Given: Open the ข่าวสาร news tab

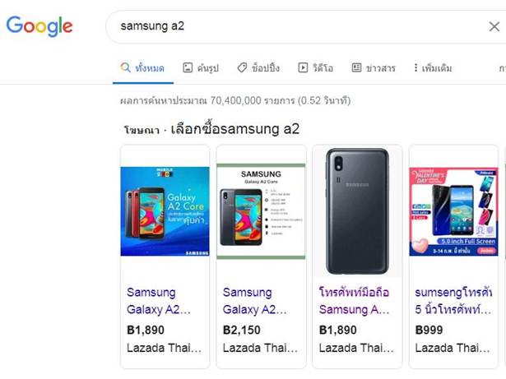Looking at the screenshot, I should coord(374,67).
